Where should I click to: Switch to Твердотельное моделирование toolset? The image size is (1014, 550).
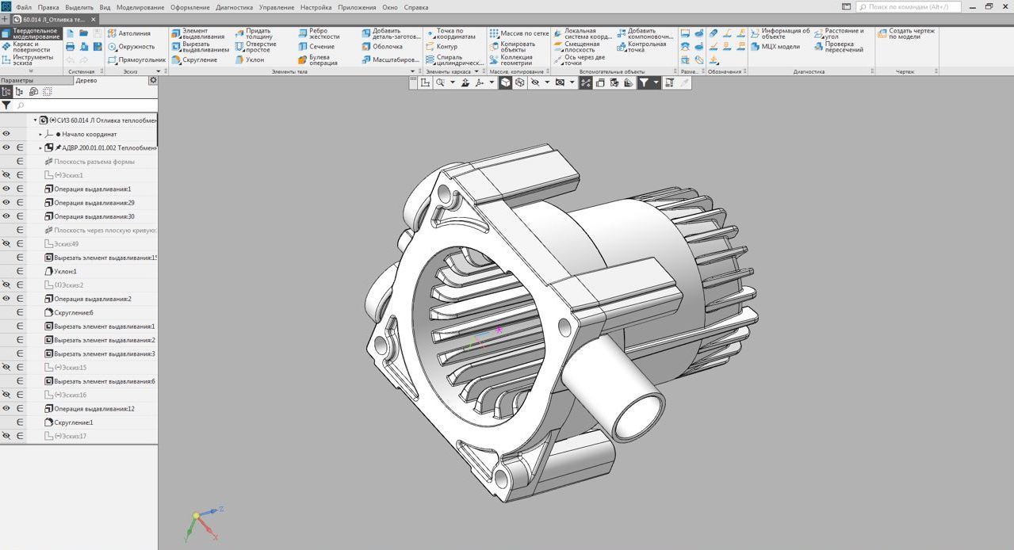[x=30, y=33]
